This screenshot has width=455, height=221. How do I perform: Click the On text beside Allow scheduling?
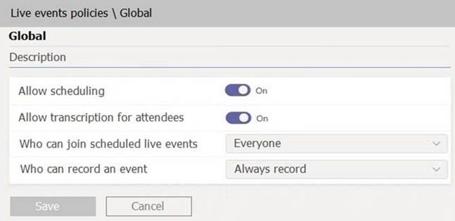tap(261, 91)
